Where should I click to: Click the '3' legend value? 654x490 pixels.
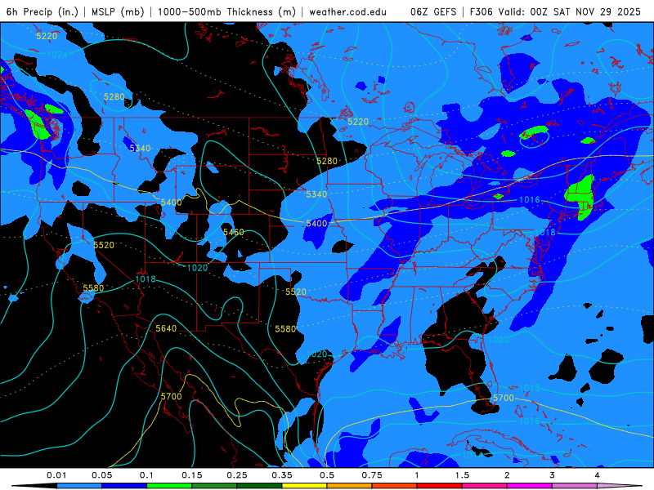(553, 475)
